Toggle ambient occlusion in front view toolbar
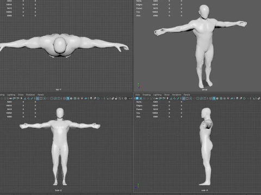Image resolution: width=261 pixels, height=195 pixels. [x=91, y=99]
